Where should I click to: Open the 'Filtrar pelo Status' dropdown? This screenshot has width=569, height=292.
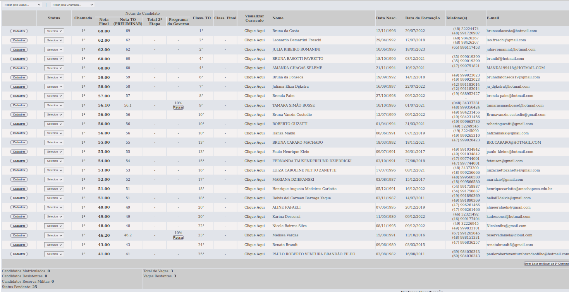tap(22, 5)
